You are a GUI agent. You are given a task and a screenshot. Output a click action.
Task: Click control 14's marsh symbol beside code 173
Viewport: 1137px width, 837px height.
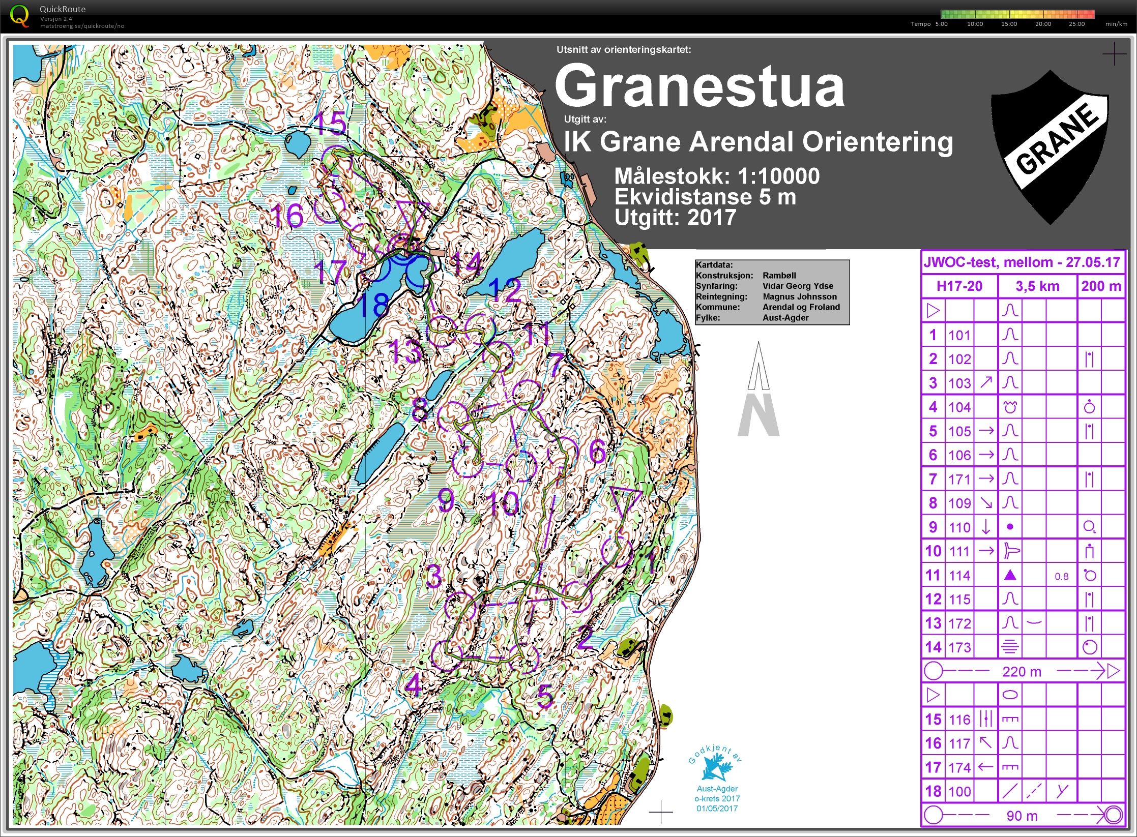point(1010,647)
